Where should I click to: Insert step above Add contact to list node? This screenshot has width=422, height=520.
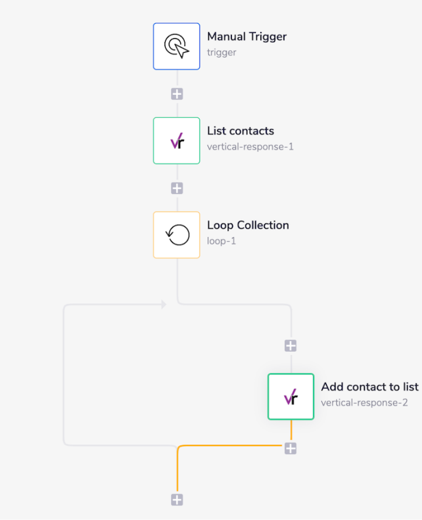click(x=291, y=346)
